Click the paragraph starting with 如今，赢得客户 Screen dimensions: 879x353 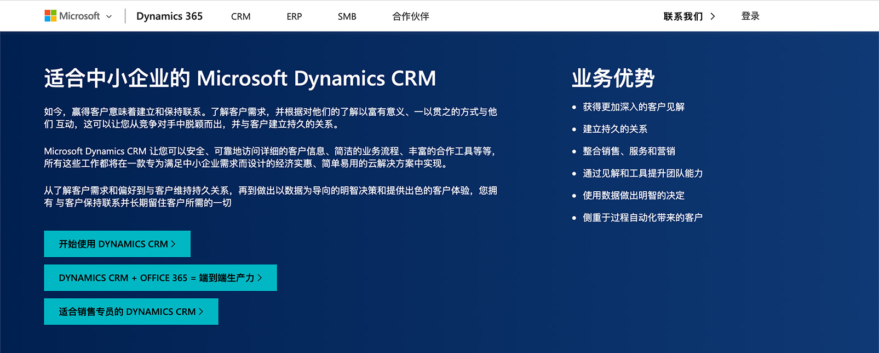pyautogui.click(x=271, y=118)
